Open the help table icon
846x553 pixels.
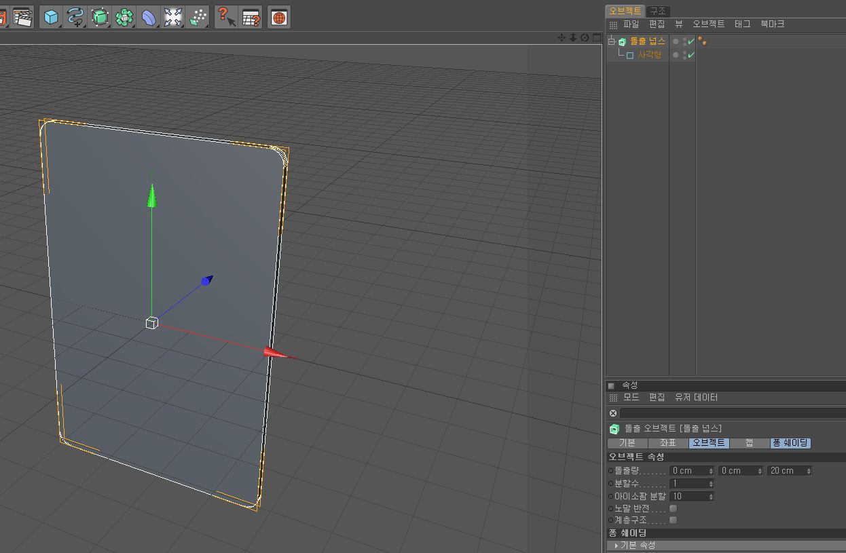pyautogui.click(x=251, y=18)
